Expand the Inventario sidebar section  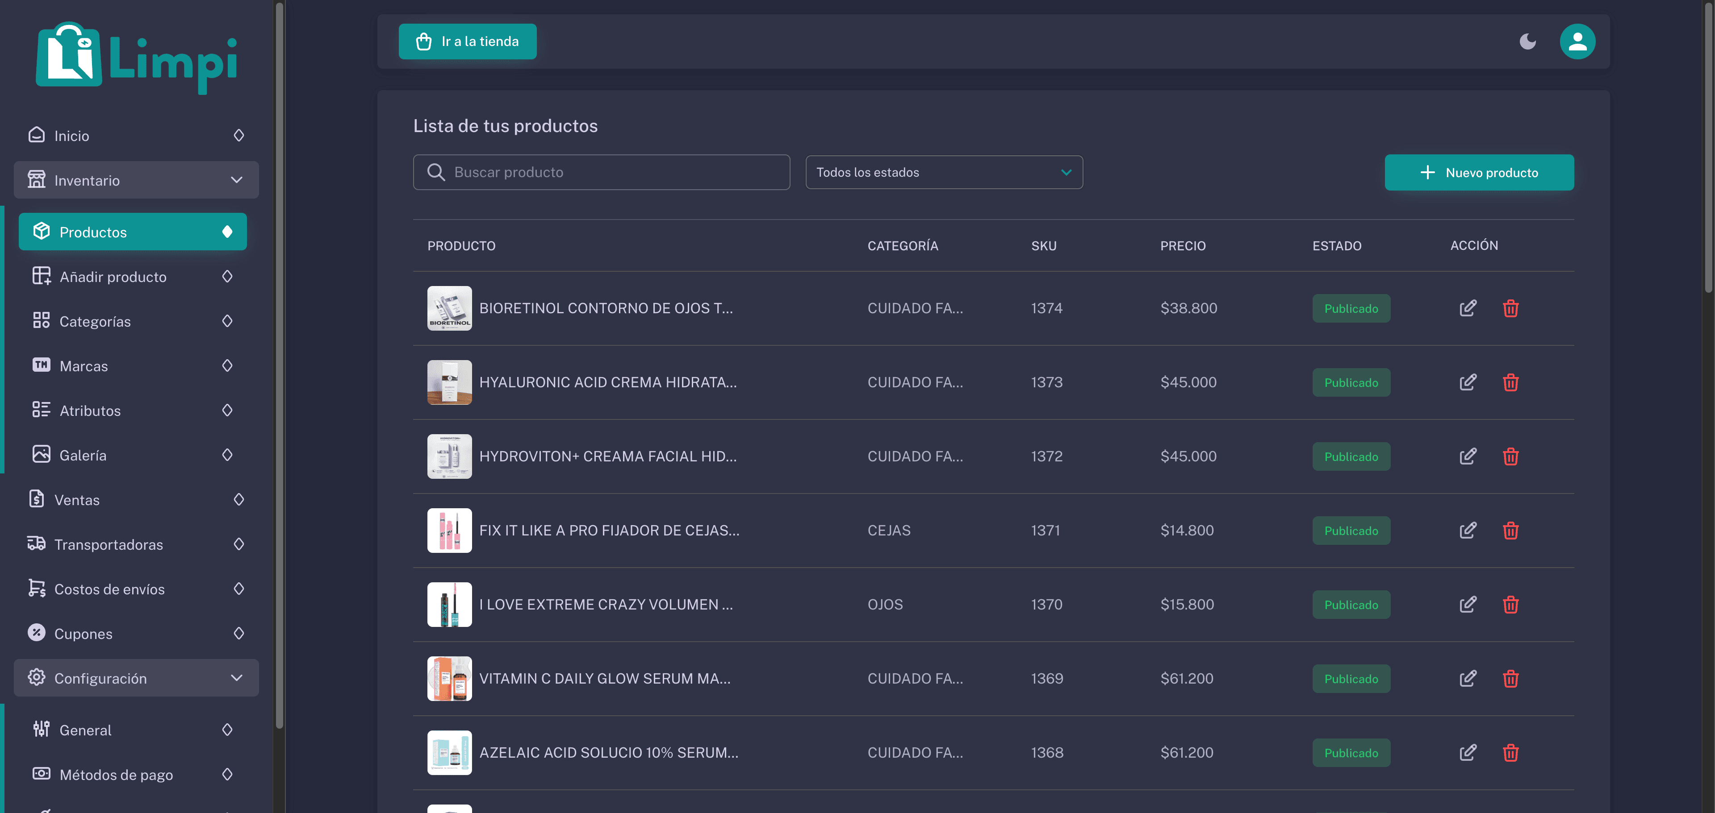pos(136,180)
